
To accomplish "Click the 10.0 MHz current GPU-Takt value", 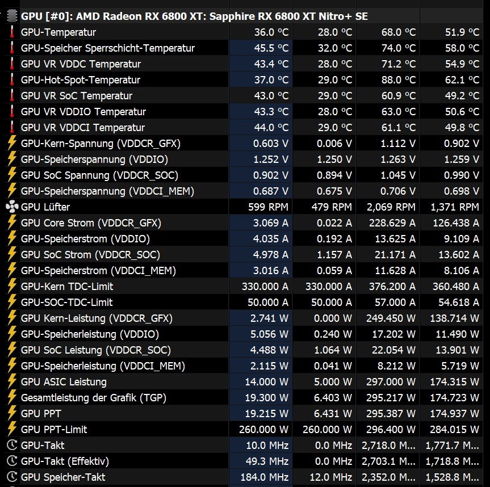I will point(267,445).
